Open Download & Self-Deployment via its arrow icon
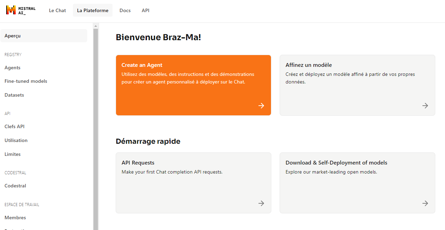 (x=425, y=203)
